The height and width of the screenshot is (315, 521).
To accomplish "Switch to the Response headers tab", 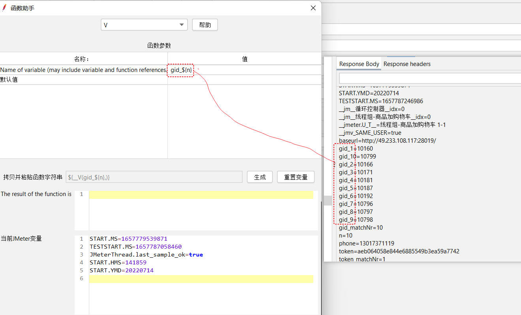I will point(407,64).
